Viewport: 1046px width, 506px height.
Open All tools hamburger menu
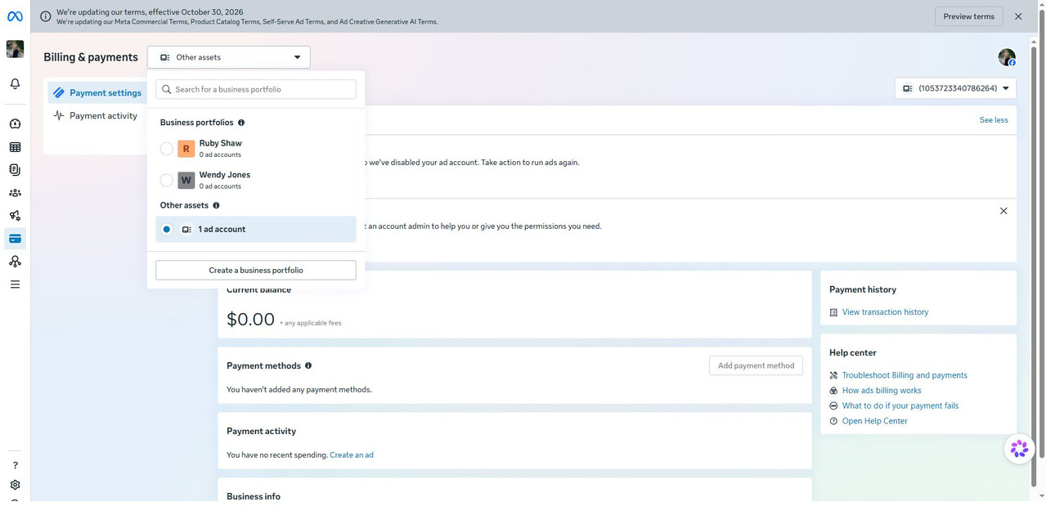(15, 284)
